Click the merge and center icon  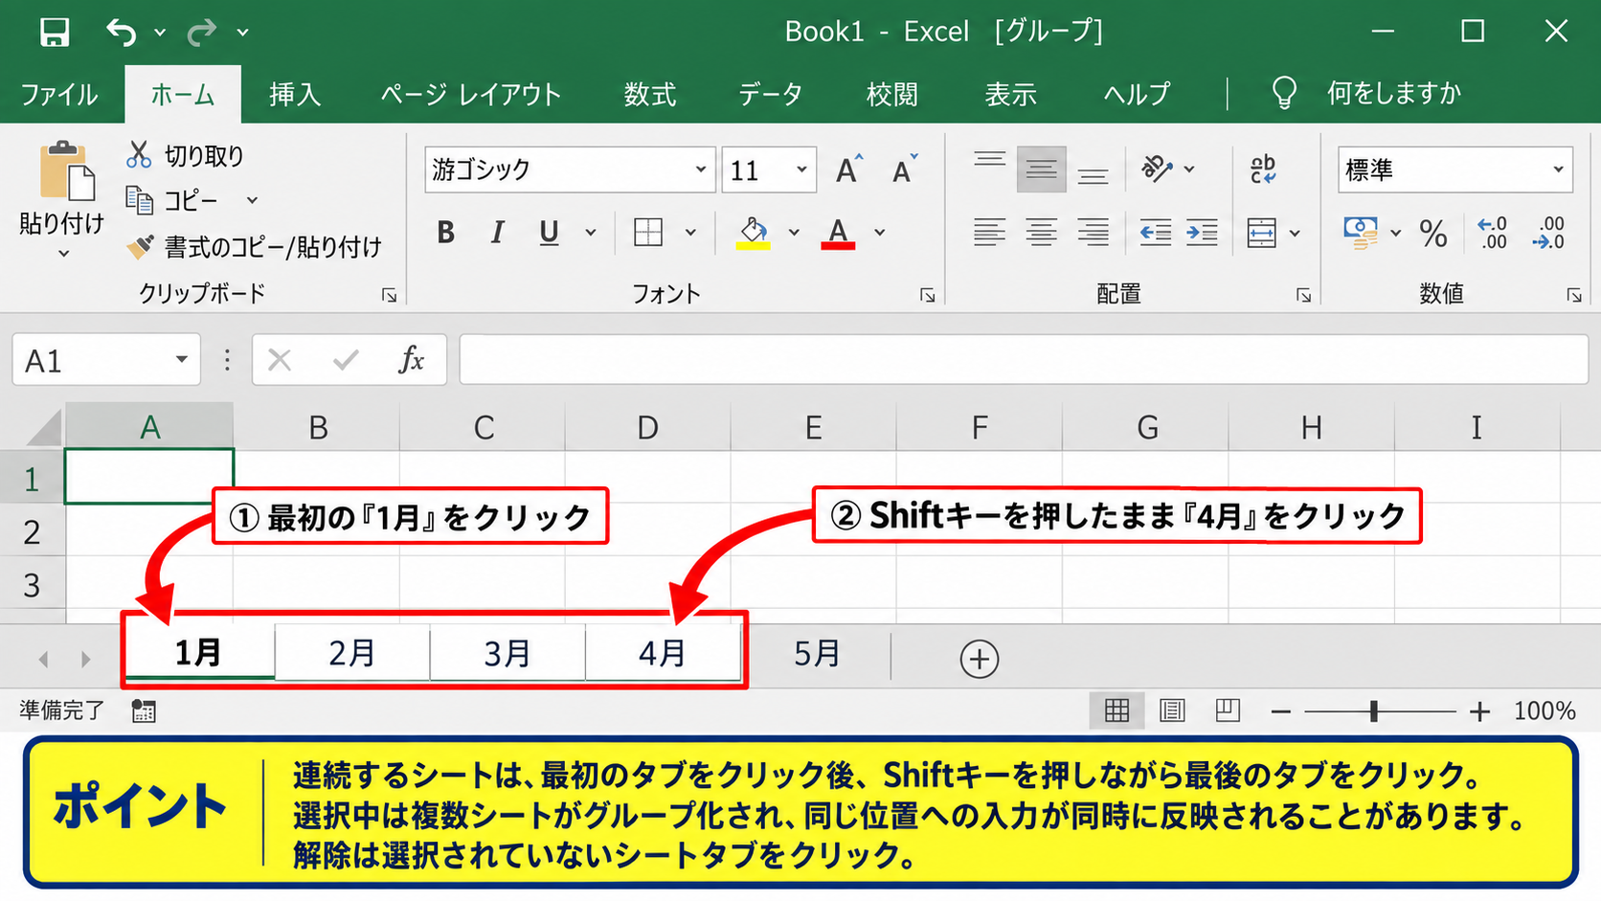(x=1262, y=232)
